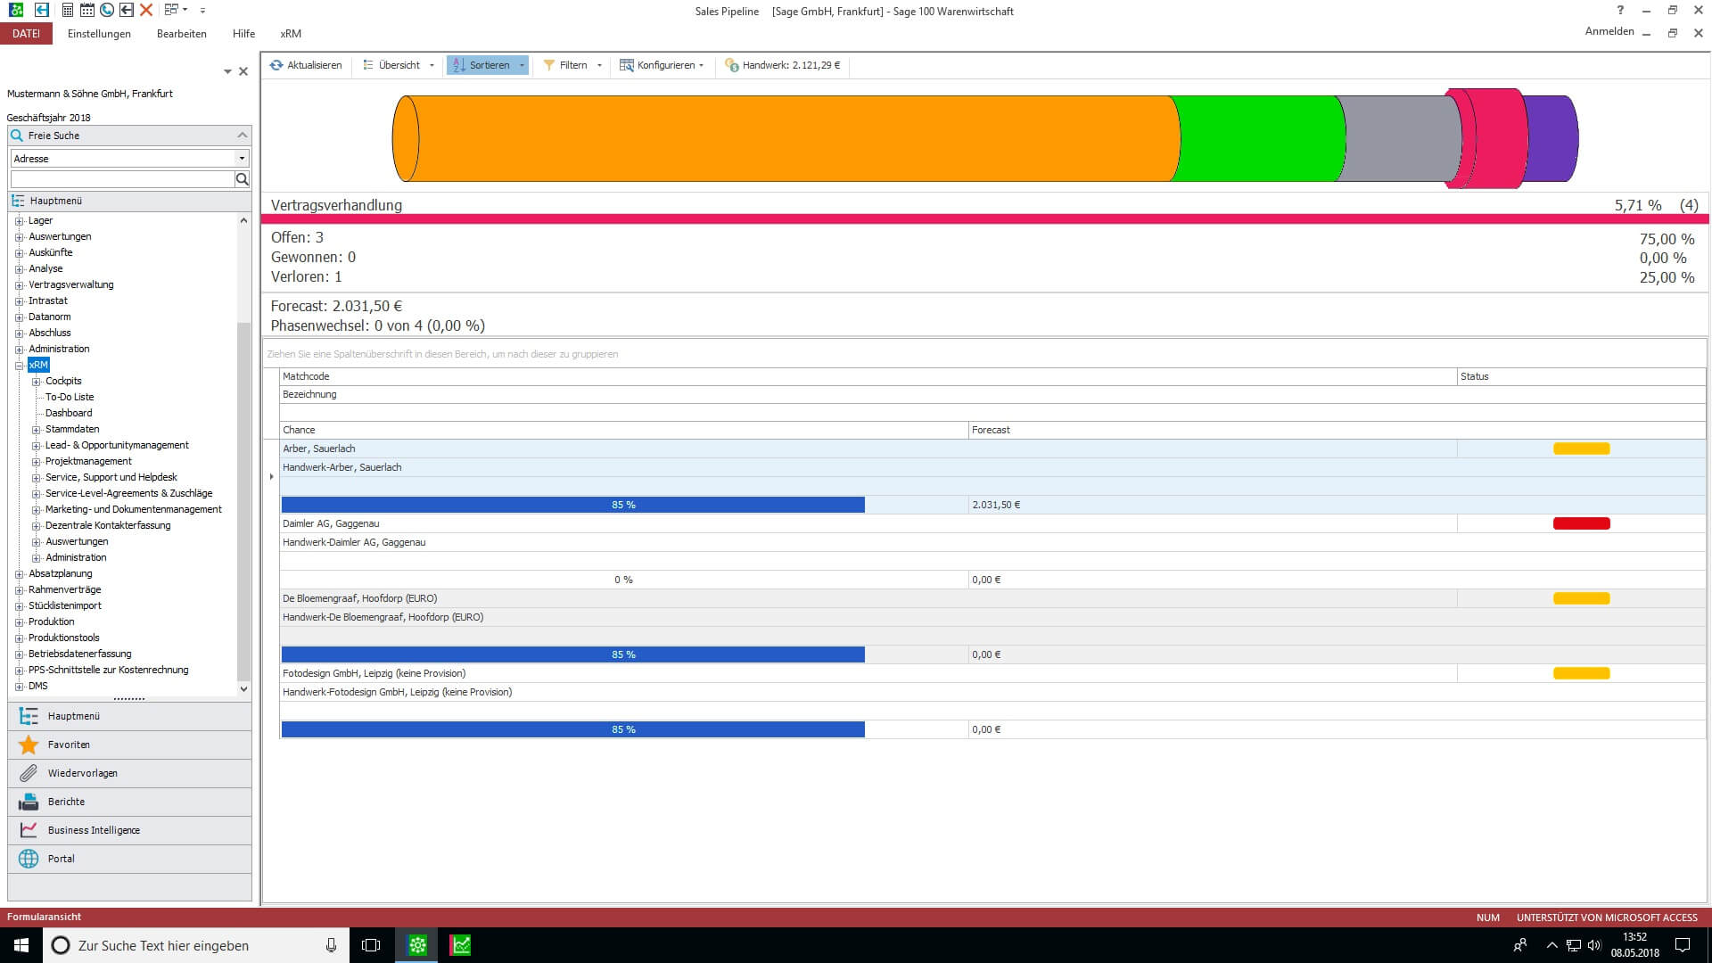Expand the Vertragsverwaltung tree node
Screen dimensions: 1712x963
(19, 284)
